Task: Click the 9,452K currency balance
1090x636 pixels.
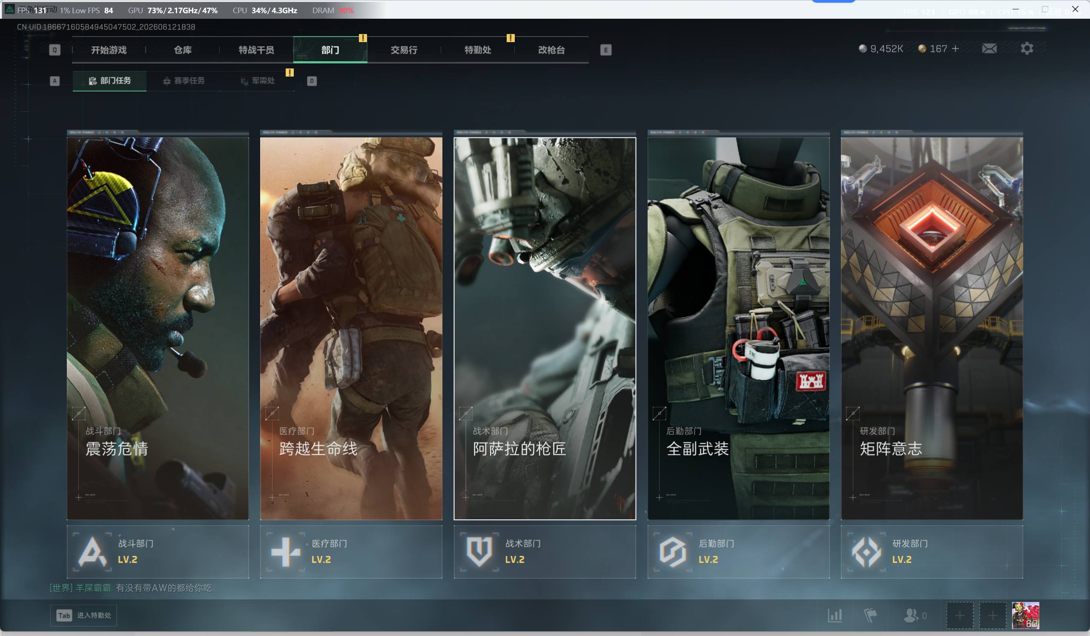Action: [881, 49]
